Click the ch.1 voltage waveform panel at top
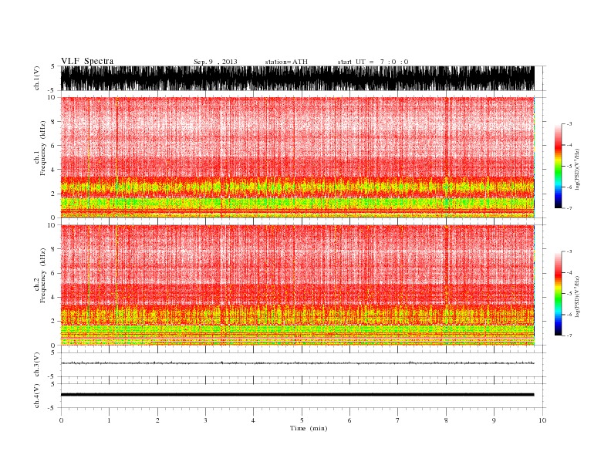 298,78
